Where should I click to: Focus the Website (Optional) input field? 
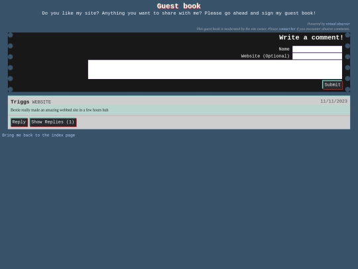coord(317,56)
